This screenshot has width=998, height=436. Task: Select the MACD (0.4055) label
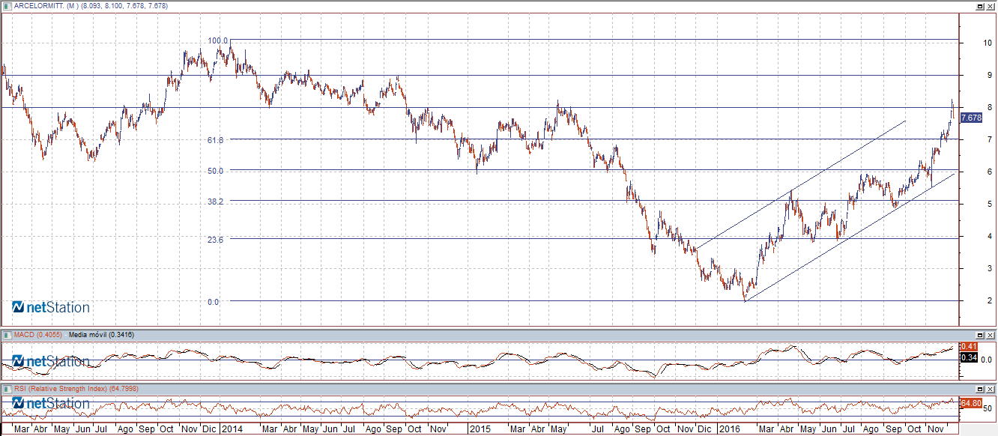point(38,335)
